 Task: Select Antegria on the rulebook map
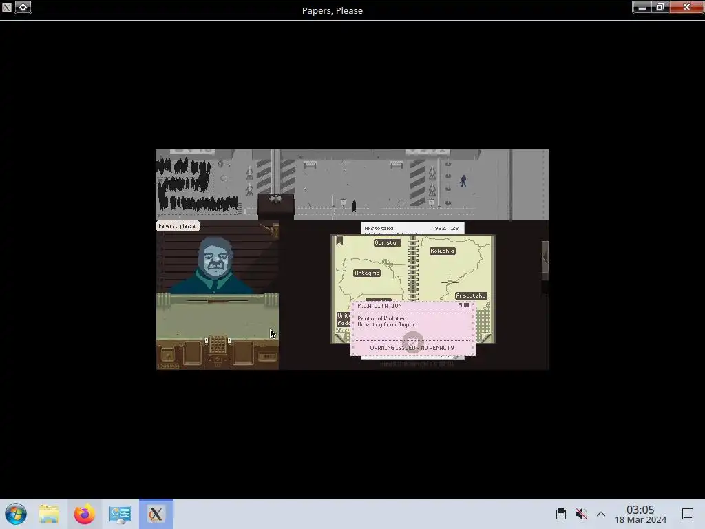tap(367, 273)
